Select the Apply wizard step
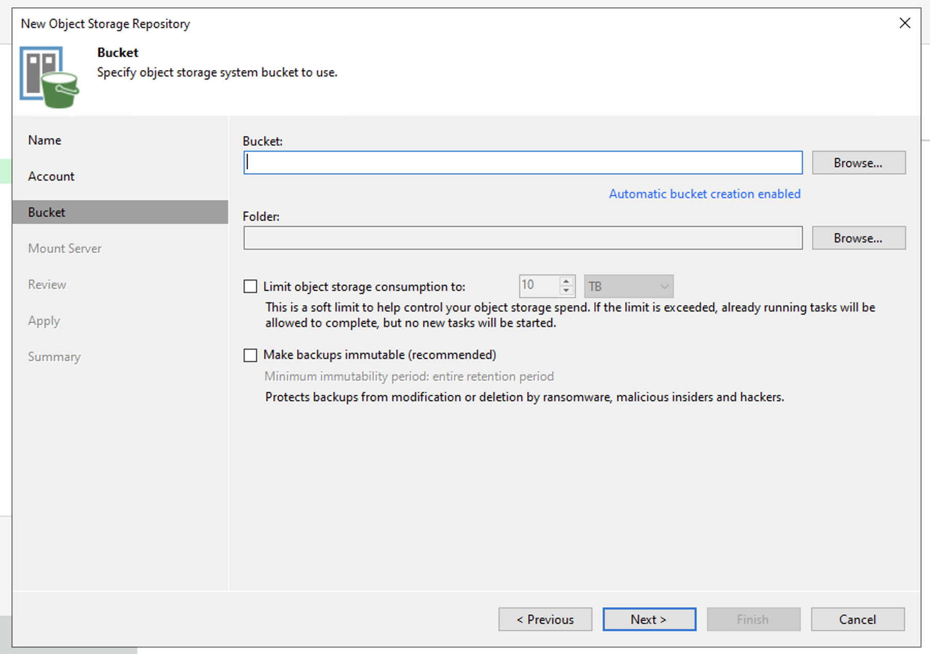Image resolution: width=930 pixels, height=654 pixels. (44, 321)
